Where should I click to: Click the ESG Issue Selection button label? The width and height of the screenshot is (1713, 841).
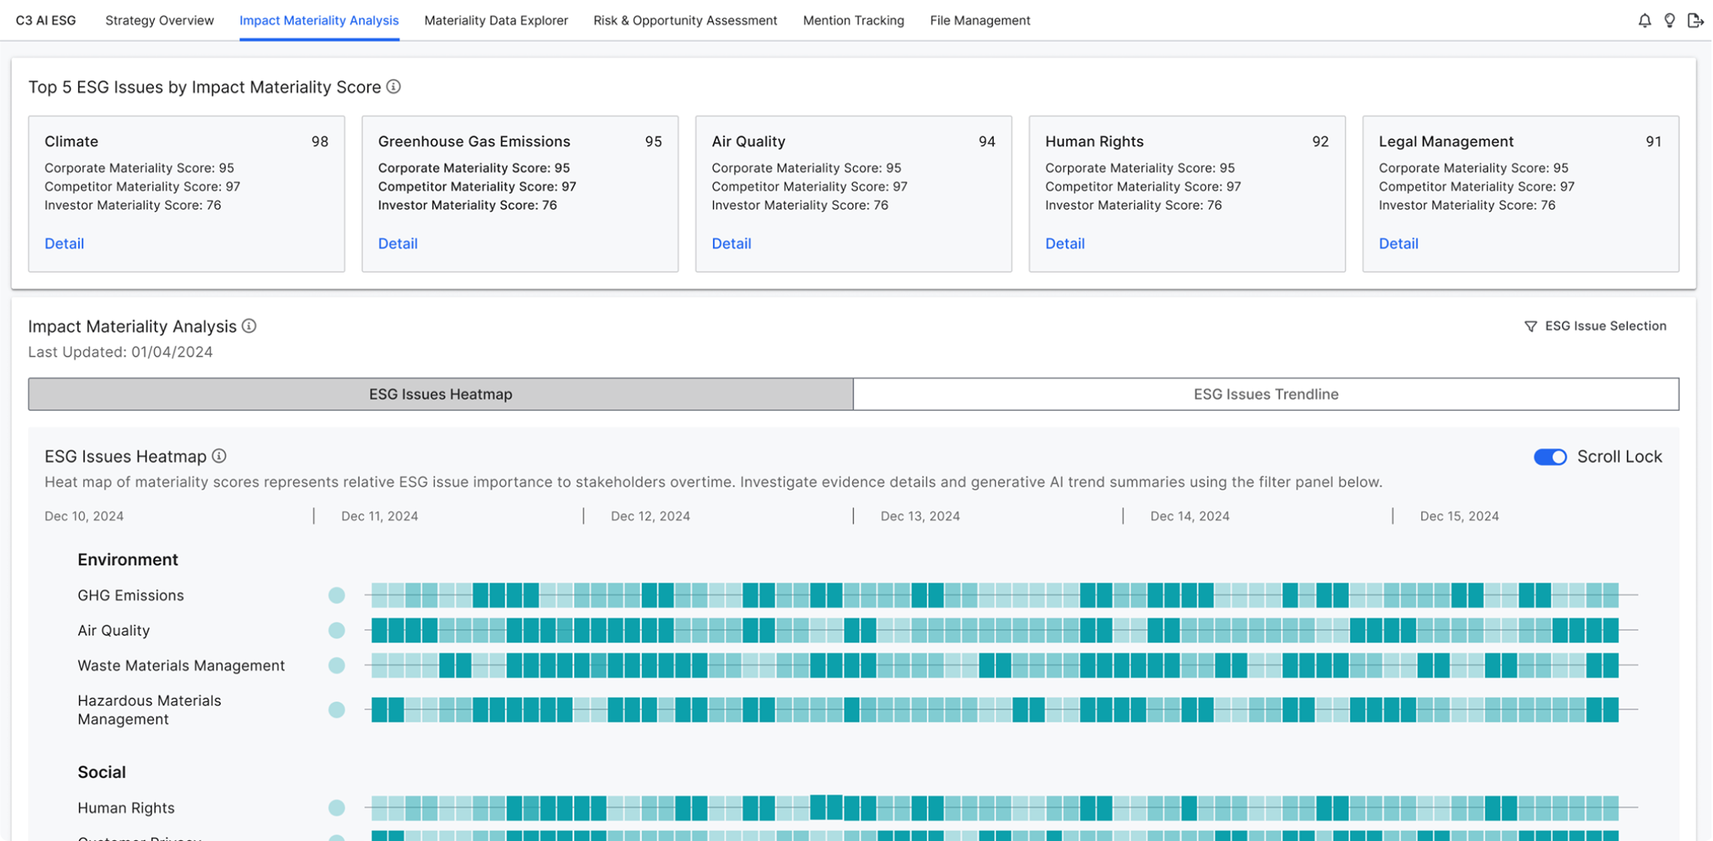tap(1606, 326)
